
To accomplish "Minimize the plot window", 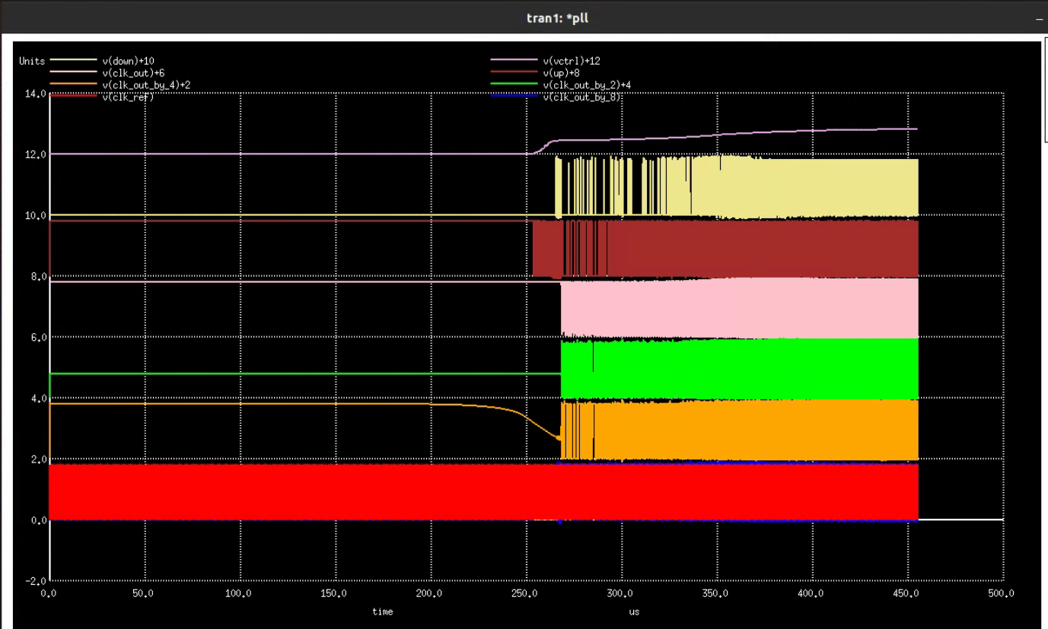I will 1040,18.
